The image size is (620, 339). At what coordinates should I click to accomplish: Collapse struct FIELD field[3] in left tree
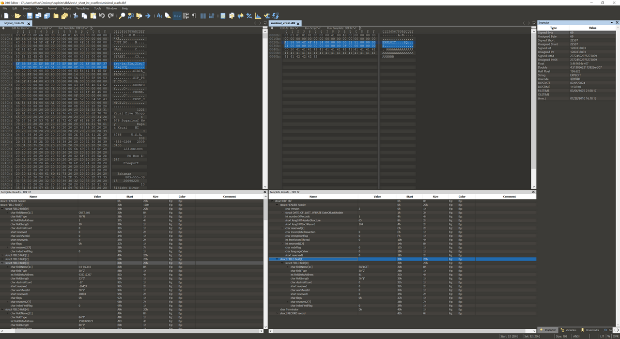click(3, 263)
